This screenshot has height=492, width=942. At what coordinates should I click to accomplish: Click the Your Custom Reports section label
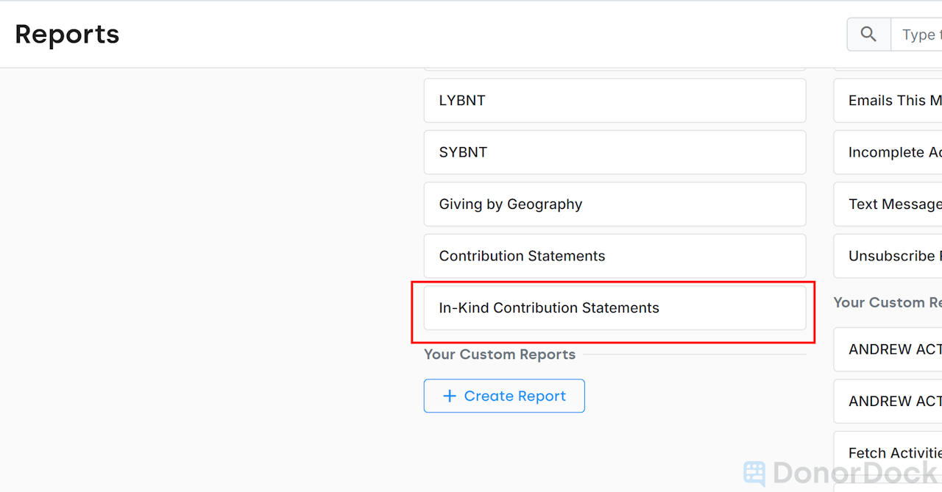(x=500, y=354)
